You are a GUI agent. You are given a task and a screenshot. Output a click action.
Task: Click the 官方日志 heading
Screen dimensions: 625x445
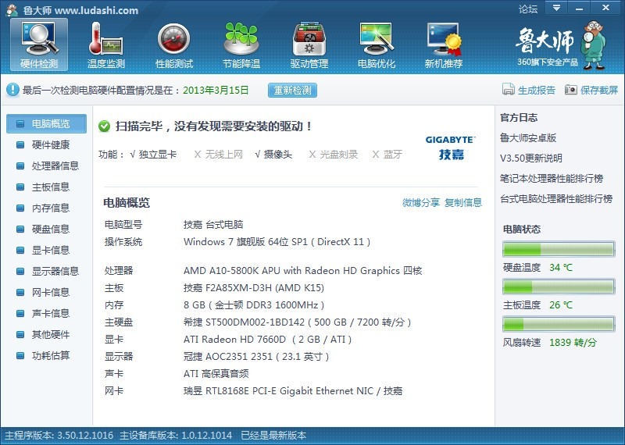click(519, 118)
